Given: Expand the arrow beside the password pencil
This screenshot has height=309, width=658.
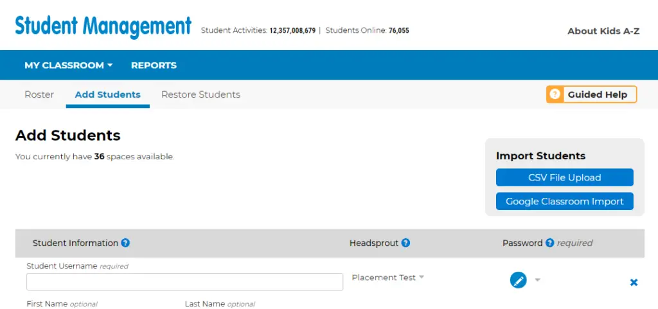Looking at the screenshot, I should pyautogui.click(x=538, y=279).
